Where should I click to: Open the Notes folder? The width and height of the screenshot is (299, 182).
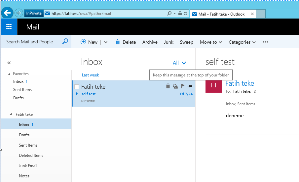24,176
